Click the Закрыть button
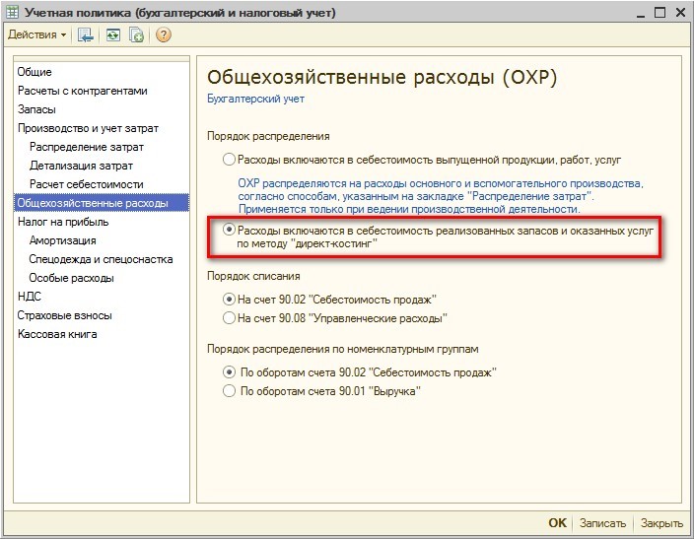The height and width of the screenshot is (539, 694). coord(661,523)
